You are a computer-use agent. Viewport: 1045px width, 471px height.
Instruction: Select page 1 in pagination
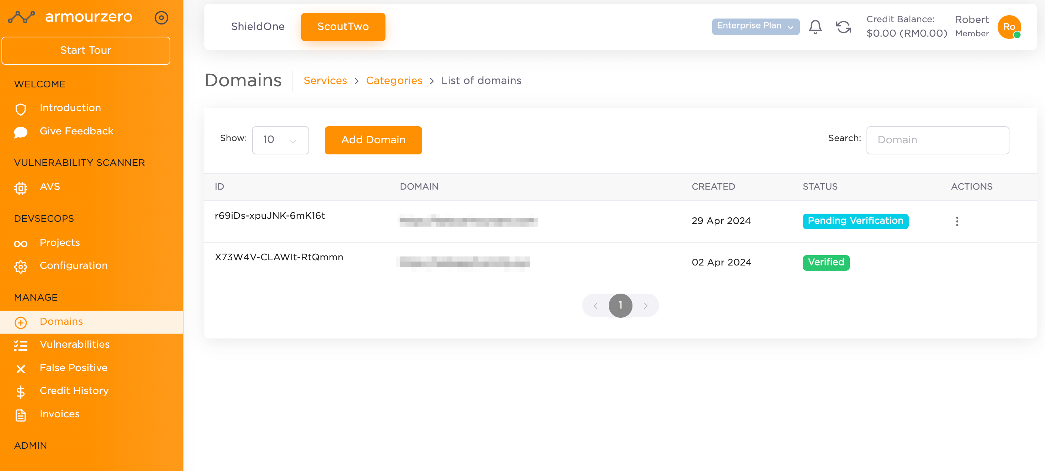click(x=620, y=305)
